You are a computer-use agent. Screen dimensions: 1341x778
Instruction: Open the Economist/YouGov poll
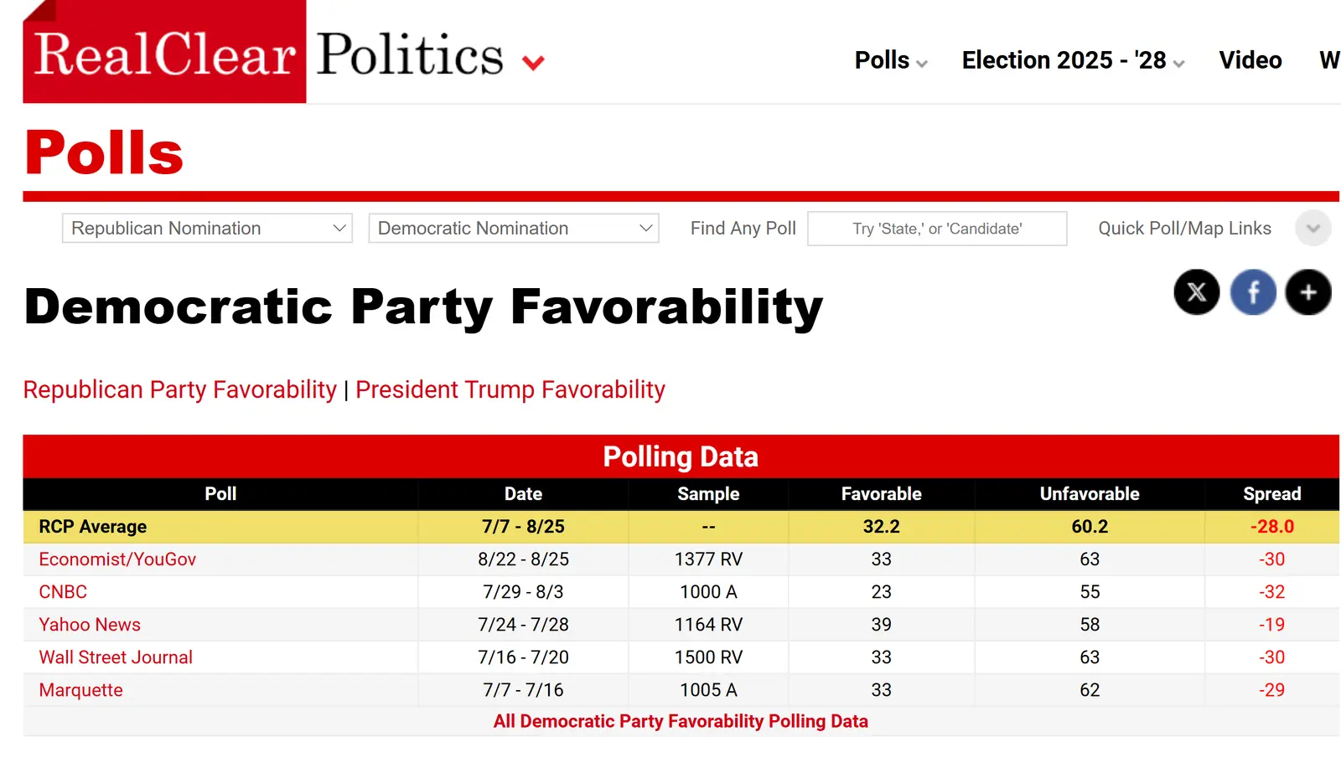[x=117, y=559]
